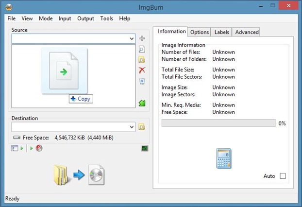Click the 0% progress bar
The width and height of the screenshot is (302, 207).
point(218,123)
